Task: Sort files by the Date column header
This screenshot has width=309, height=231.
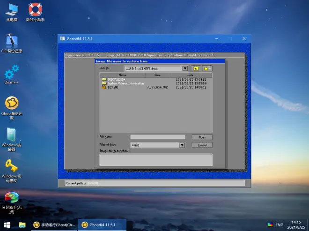Action: click(191, 75)
